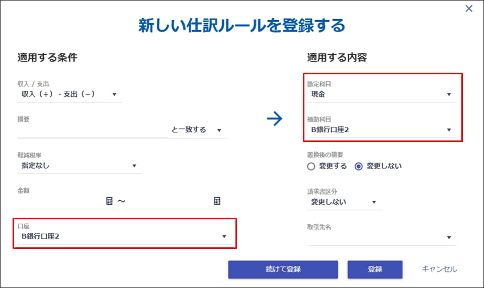The image size is (484, 288).
Task: Click the blue arrow between the sections
Action: click(275, 119)
